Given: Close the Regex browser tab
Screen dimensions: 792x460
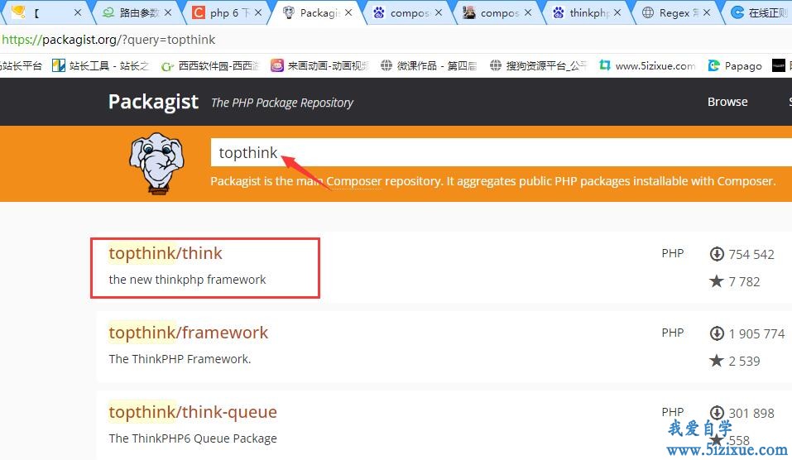Looking at the screenshot, I should [707, 12].
